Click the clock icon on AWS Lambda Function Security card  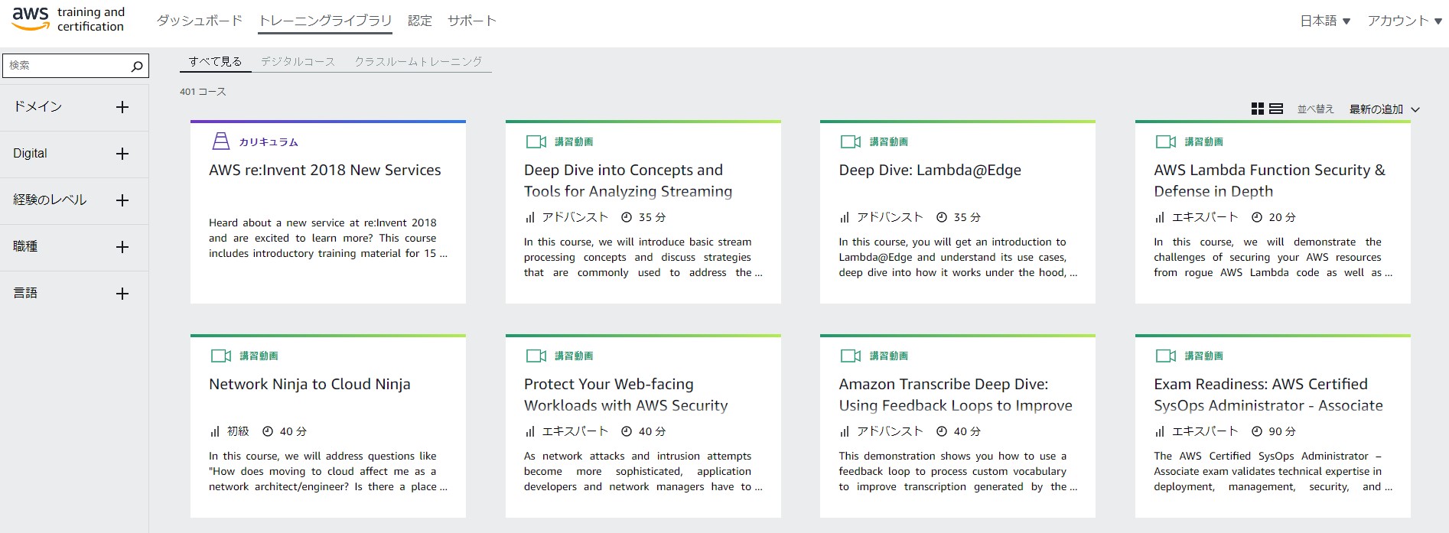[x=1257, y=217]
